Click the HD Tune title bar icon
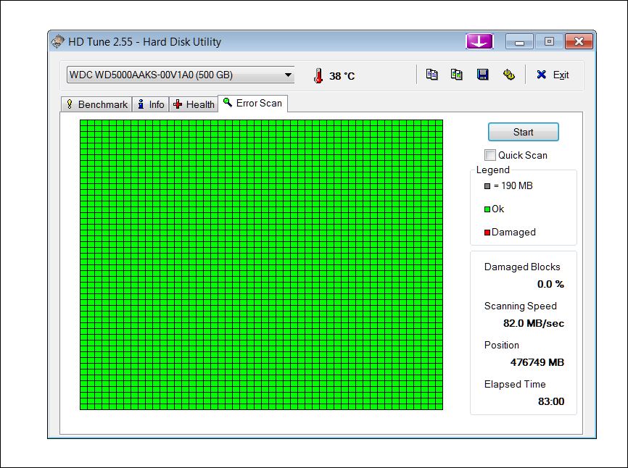 [58, 41]
